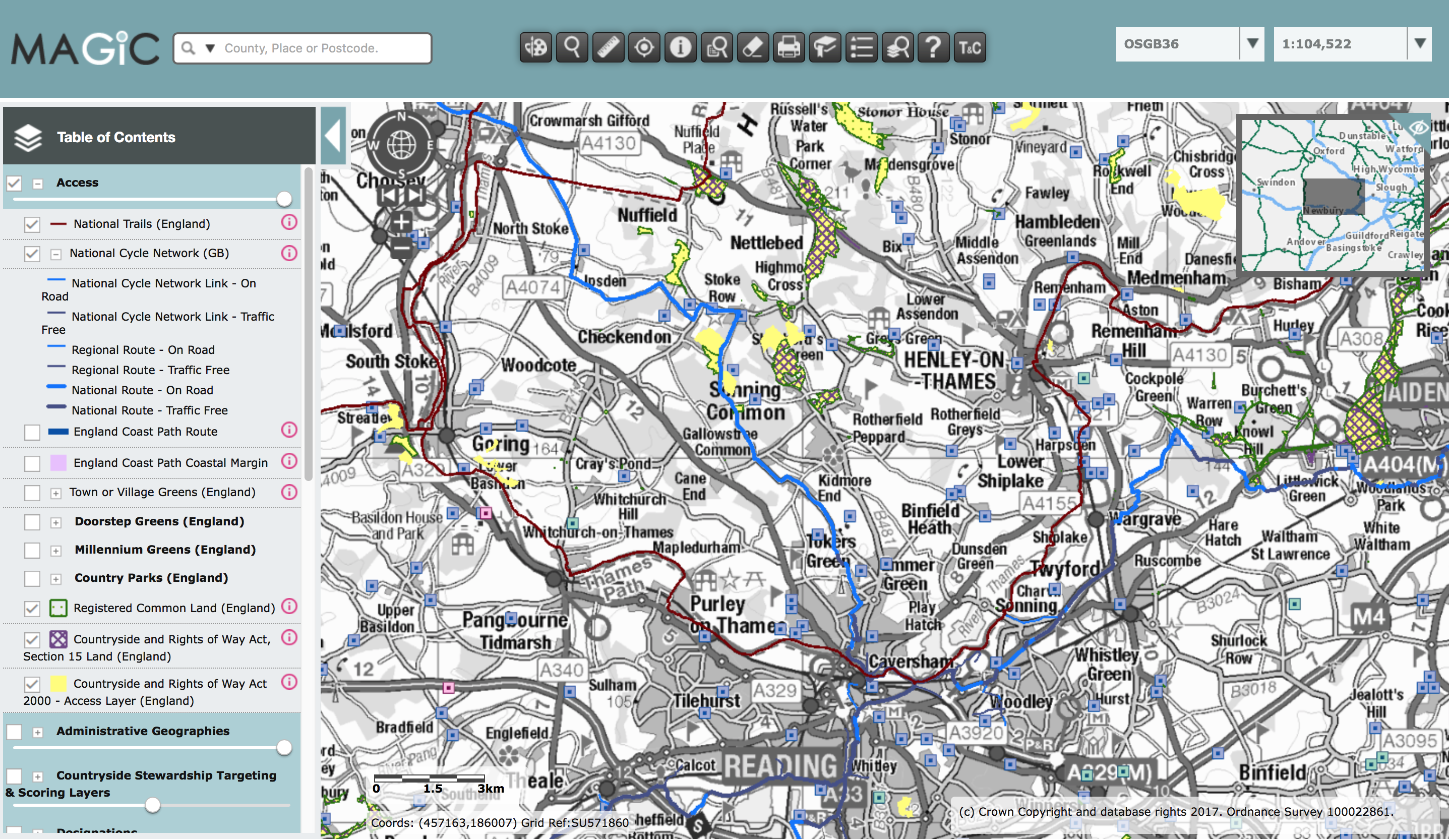Open the map scale dropdown

(x=1419, y=44)
